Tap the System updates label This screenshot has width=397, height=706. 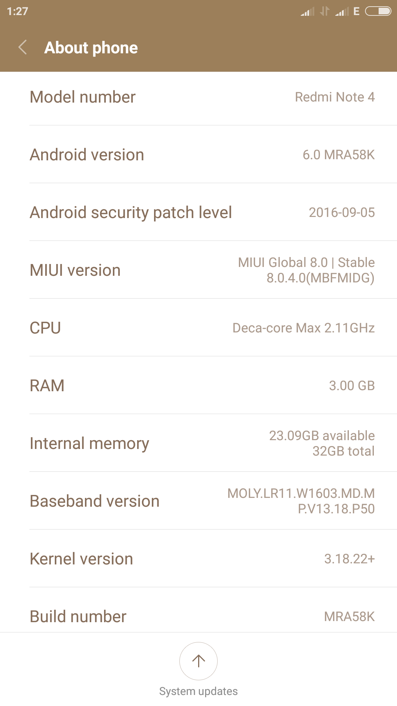pos(198,691)
